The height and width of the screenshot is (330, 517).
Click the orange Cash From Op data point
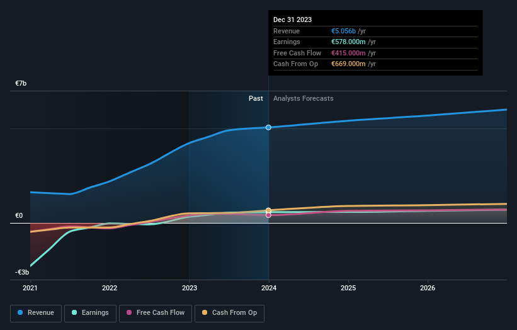pyautogui.click(x=268, y=210)
